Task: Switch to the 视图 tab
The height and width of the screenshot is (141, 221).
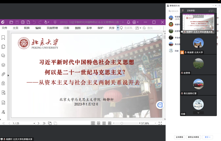Action: (78, 28)
